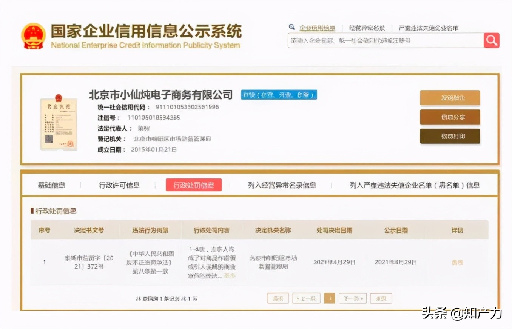Click the National Enterprise Credit Information Publicity System title

[x=145, y=45]
